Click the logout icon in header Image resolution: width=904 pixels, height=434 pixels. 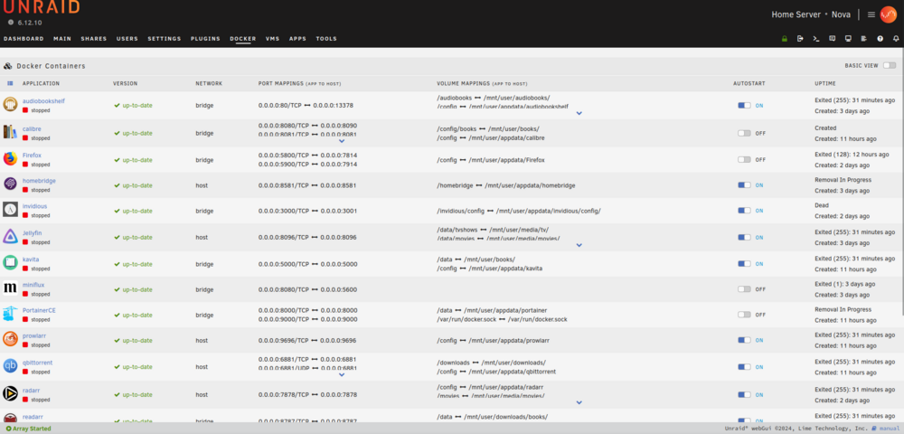coord(800,39)
